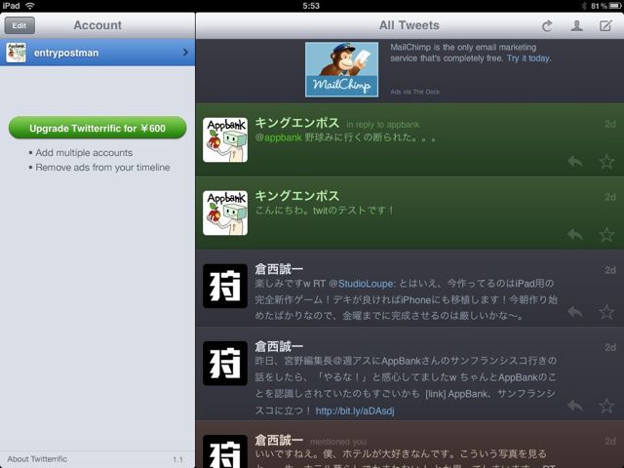Tap 'Remove ads from your timeline' text
Image resolution: width=624 pixels, height=468 pixels.
[x=102, y=168]
